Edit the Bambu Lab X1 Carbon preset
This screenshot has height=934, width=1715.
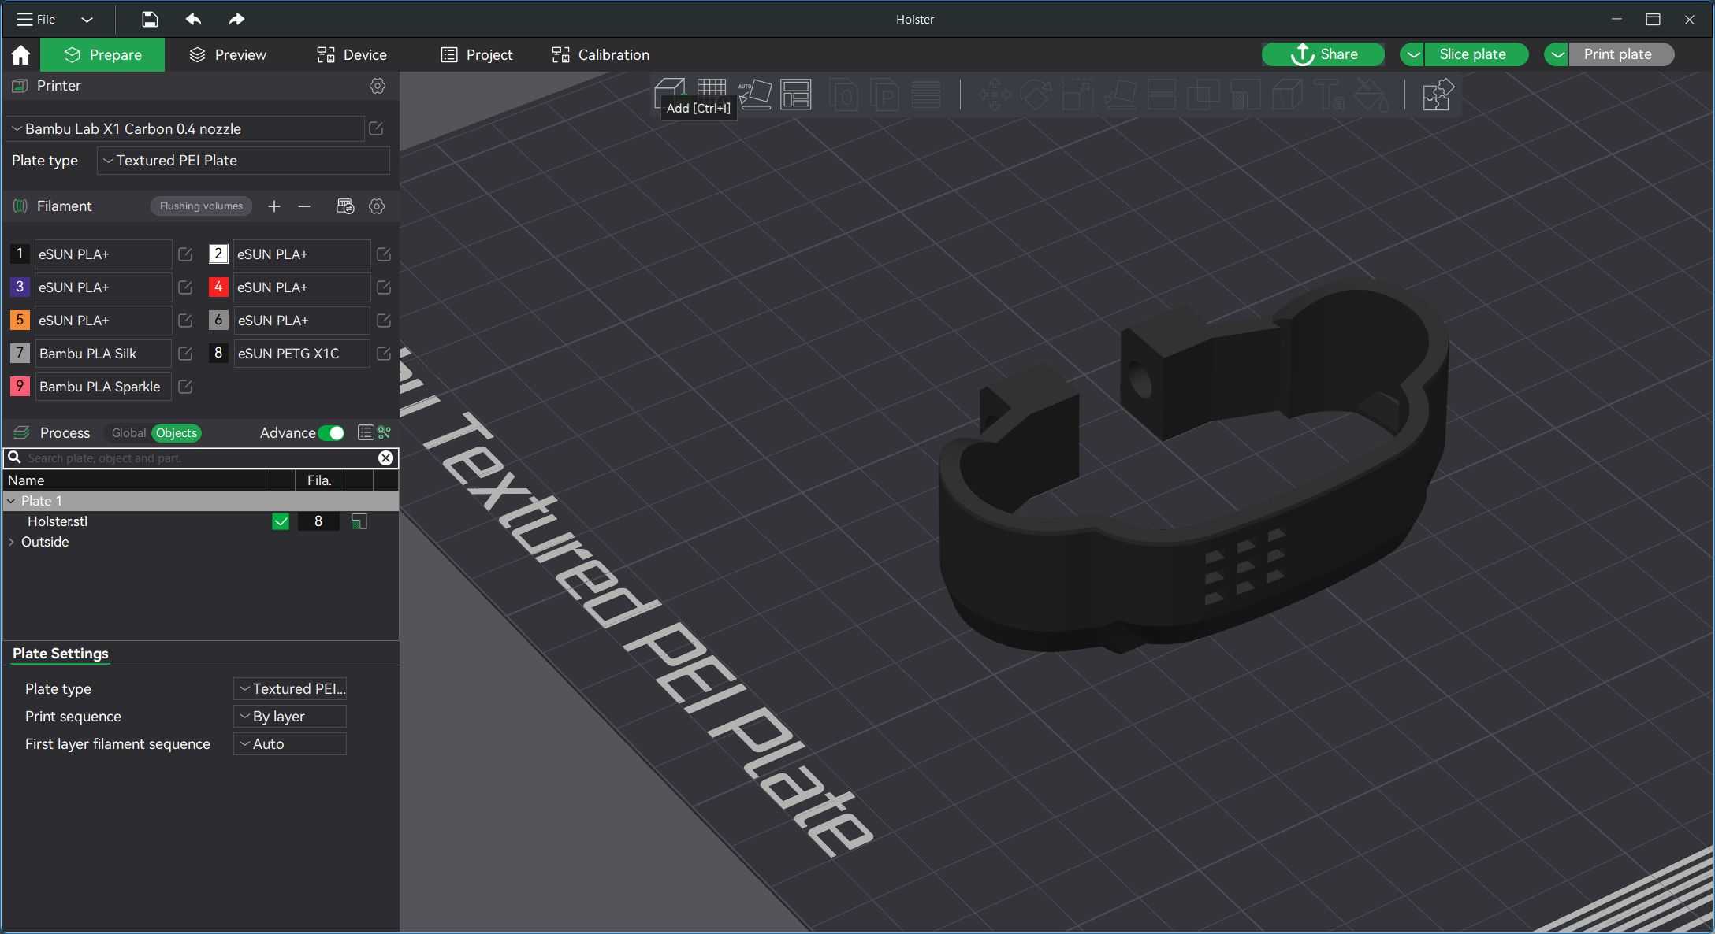pyautogui.click(x=376, y=128)
